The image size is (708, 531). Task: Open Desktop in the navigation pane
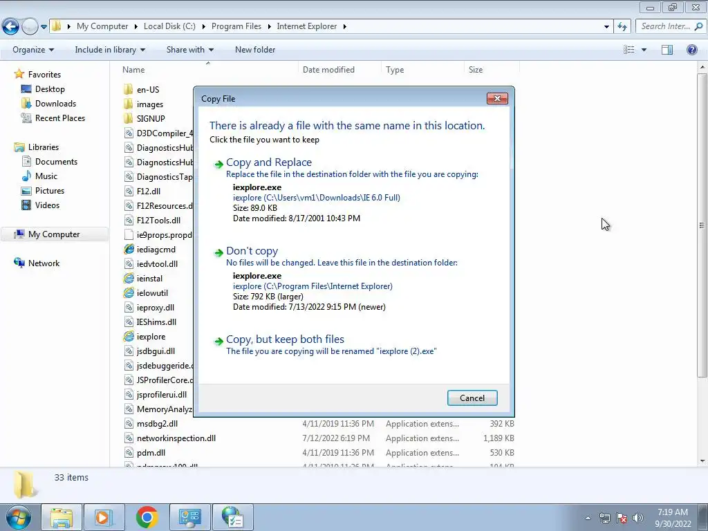tap(50, 89)
